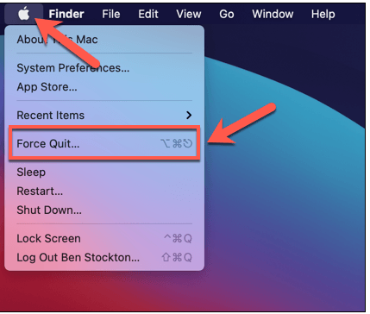Open the Edit menu in menu bar
370x314 pixels.
[x=148, y=14]
